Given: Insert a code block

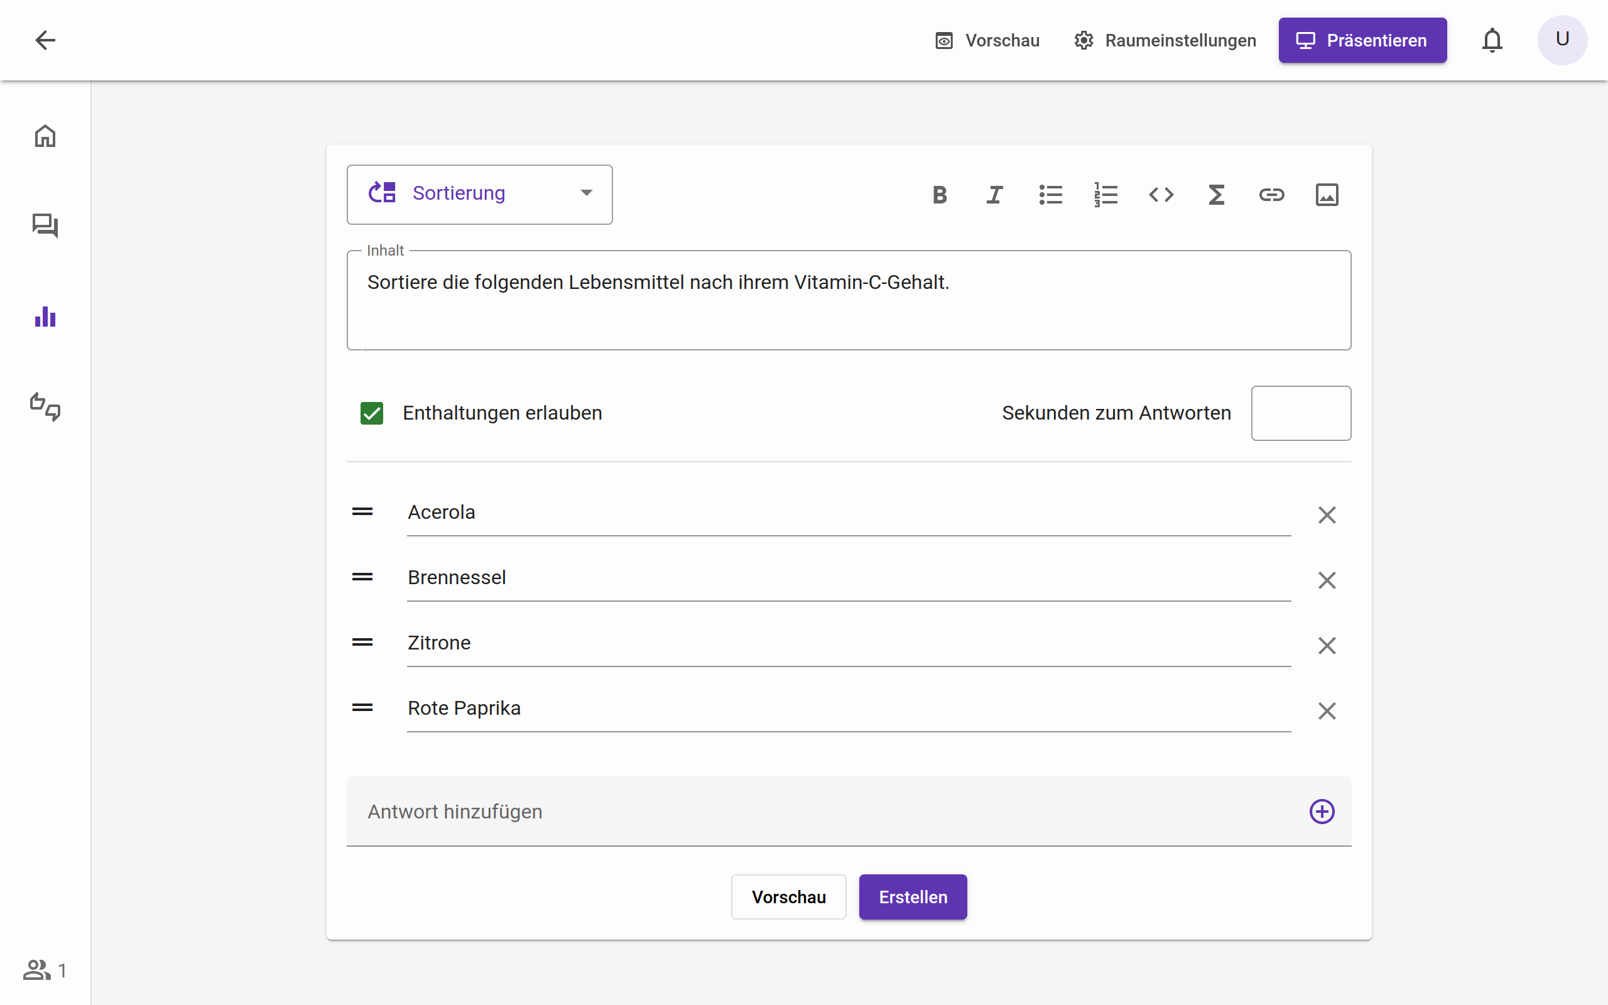Looking at the screenshot, I should point(1161,195).
